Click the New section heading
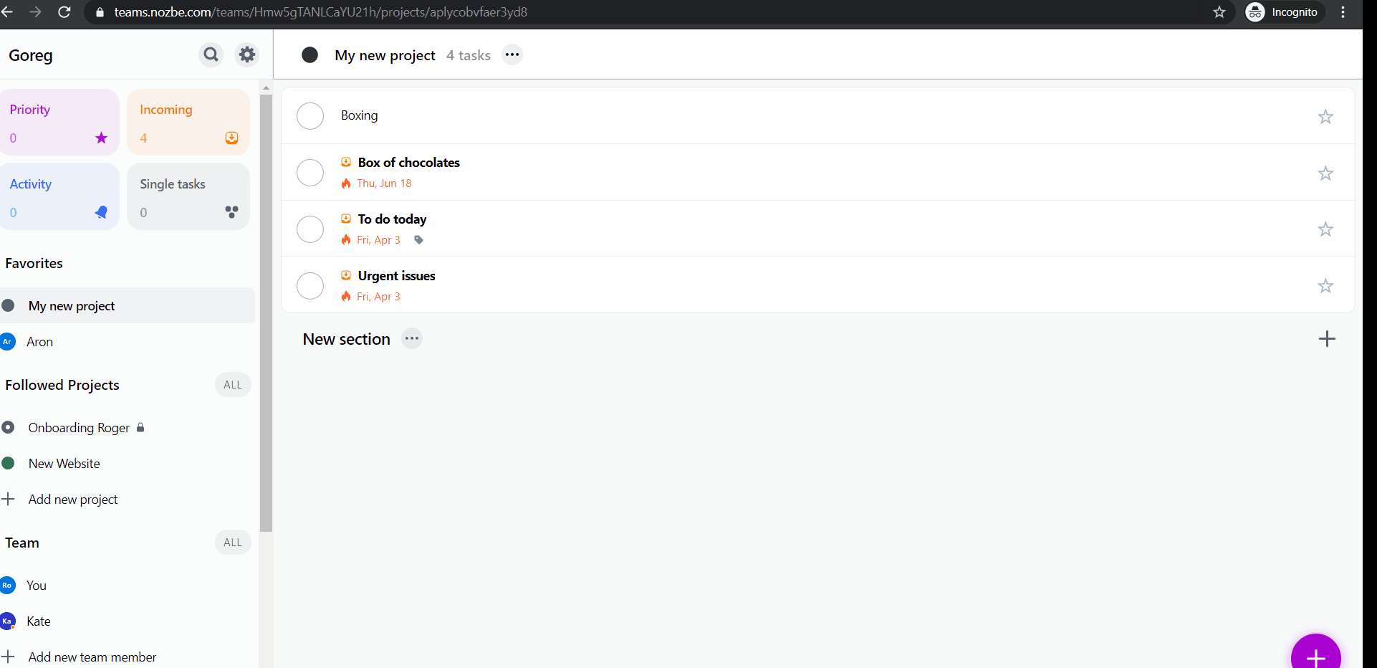The width and height of the screenshot is (1377, 668). click(x=347, y=339)
